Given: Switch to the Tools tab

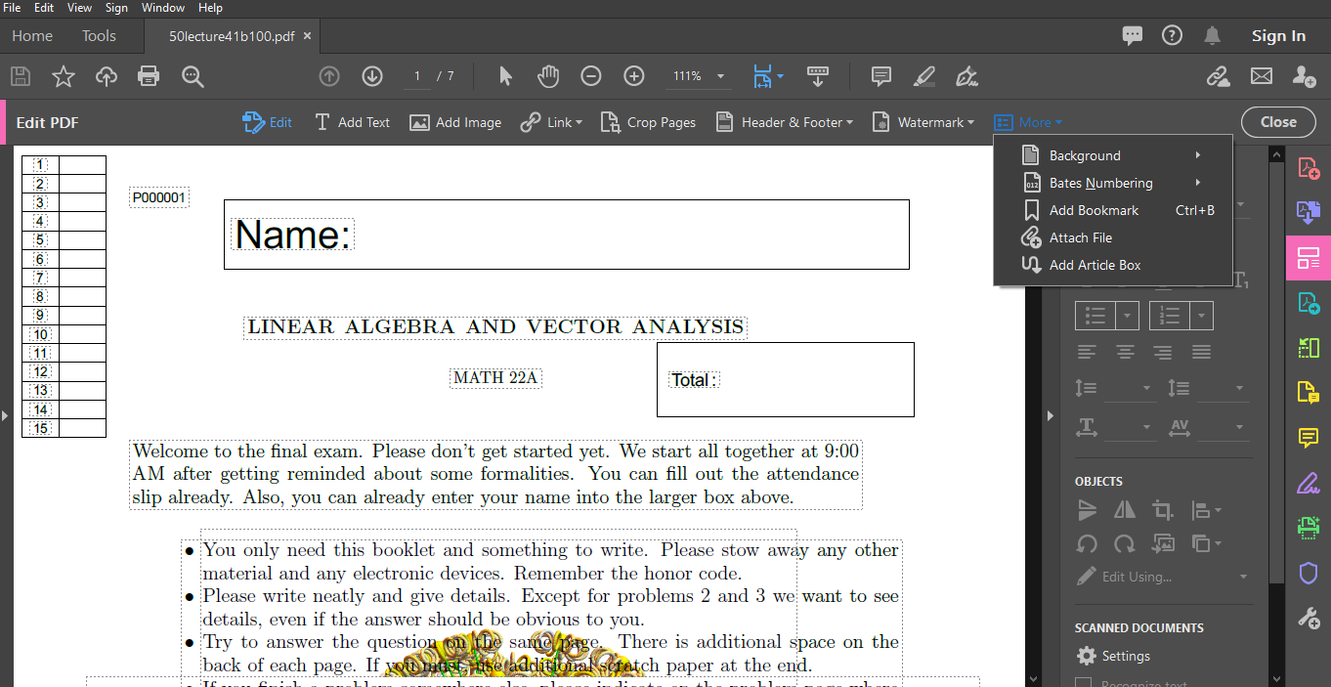Looking at the screenshot, I should (x=99, y=36).
